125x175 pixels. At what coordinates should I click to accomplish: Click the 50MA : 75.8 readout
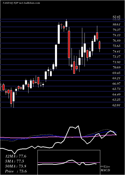pos(16,166)
